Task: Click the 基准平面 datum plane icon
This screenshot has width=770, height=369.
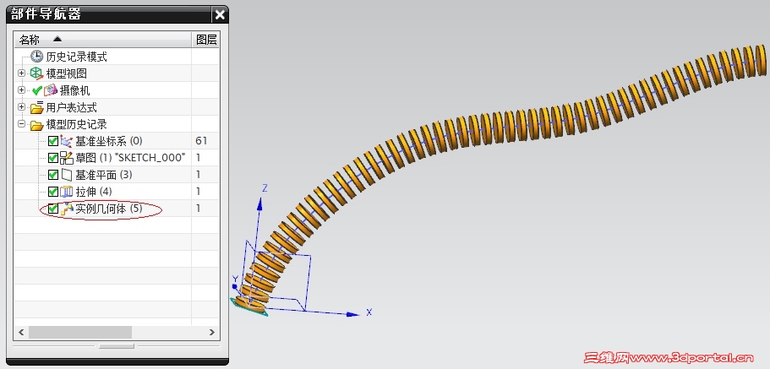Action: [66, 175]
